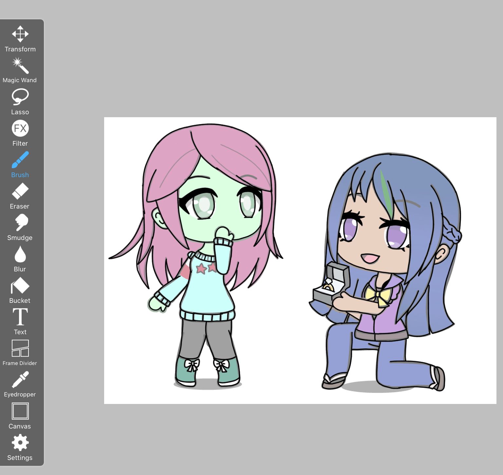
Task: Pick the Smudge tool
Action: click(x=20, y=228)
